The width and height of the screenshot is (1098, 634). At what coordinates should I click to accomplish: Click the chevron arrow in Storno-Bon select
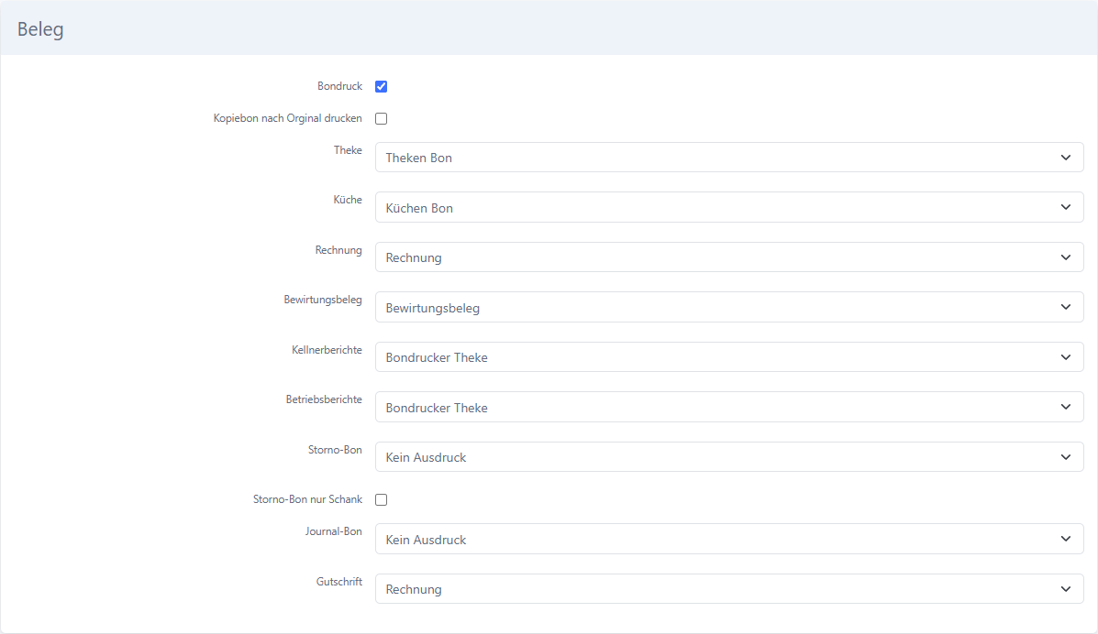point(1066,457)
